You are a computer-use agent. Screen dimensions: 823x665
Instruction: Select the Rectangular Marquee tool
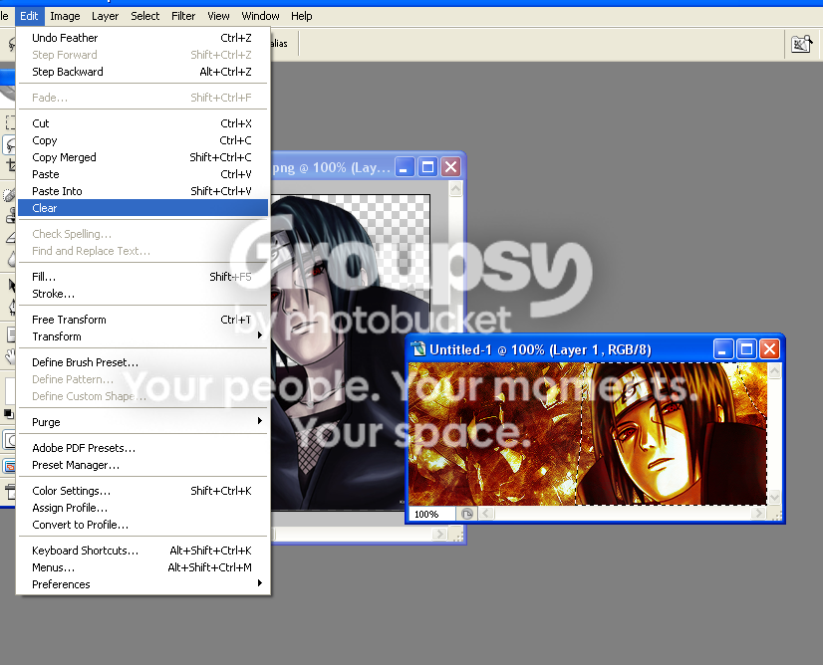click(9, 122)
